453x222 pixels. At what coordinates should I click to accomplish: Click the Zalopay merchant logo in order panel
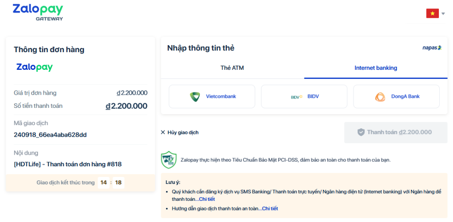[35, 67]
